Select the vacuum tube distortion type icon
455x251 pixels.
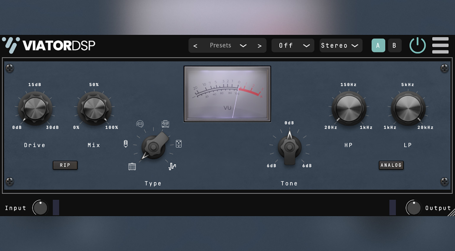point(126,144)
